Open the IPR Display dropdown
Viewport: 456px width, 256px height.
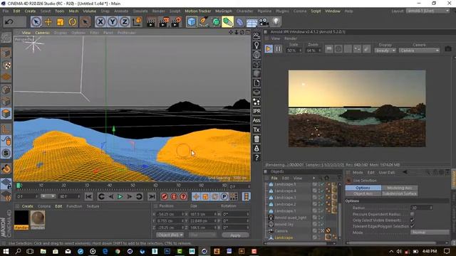pyautogui.click(x=385, y=50)
